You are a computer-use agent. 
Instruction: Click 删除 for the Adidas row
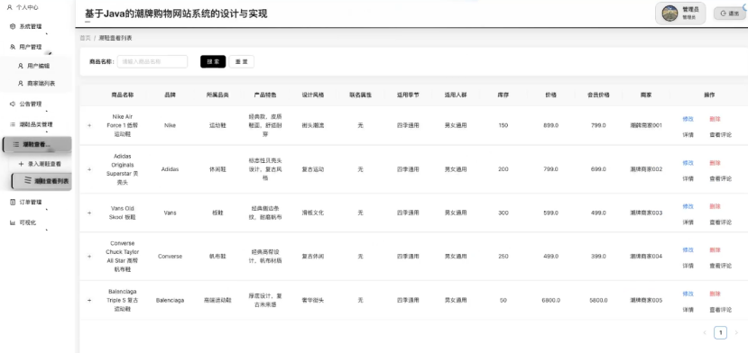pos(715,163)
